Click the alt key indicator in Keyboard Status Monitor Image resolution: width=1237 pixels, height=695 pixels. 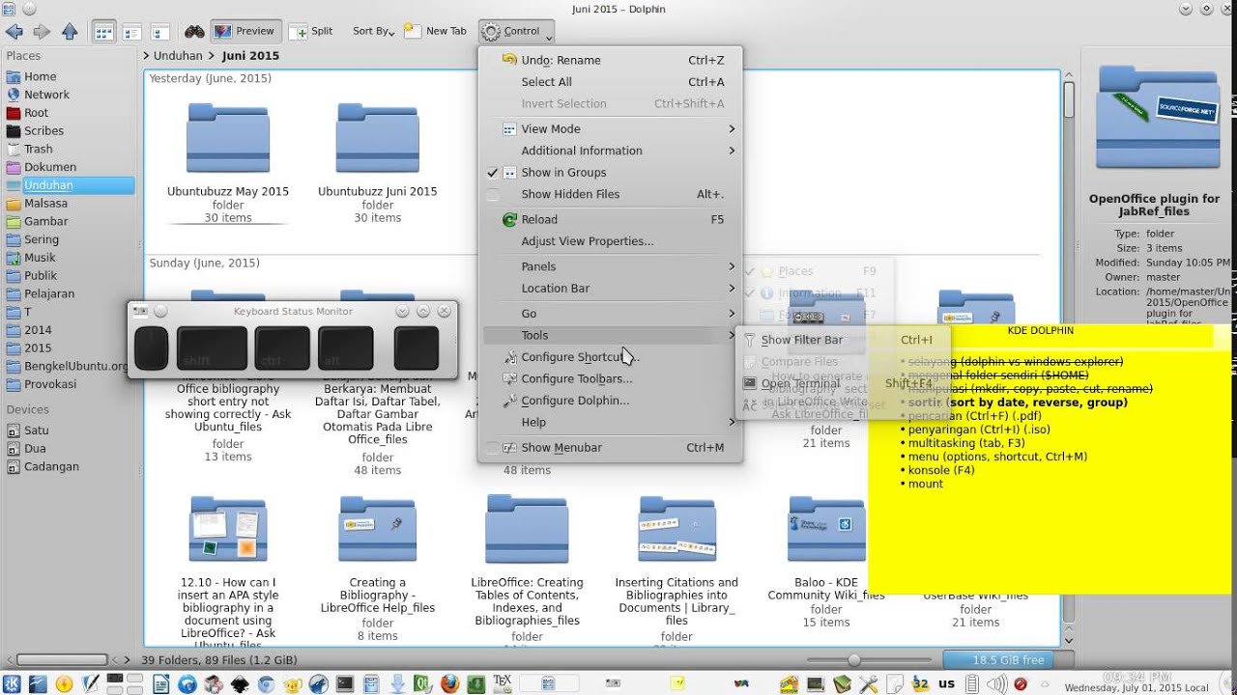click(346, 348)
